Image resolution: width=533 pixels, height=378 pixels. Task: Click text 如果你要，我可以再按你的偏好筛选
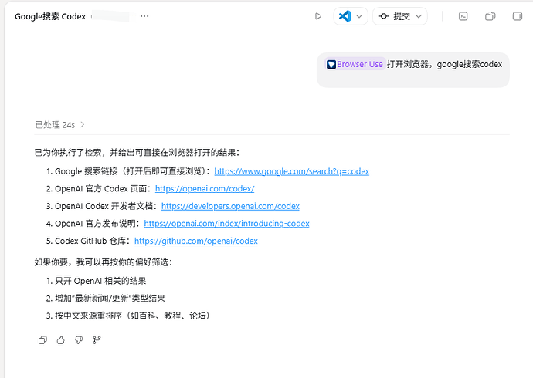(104, 262)
